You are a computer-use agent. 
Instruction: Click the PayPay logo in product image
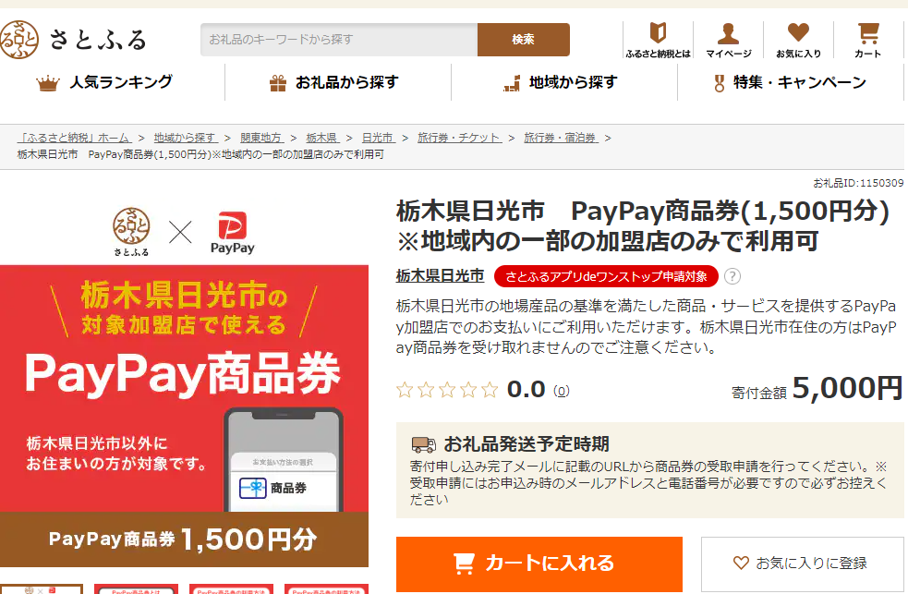pos(232,233)
